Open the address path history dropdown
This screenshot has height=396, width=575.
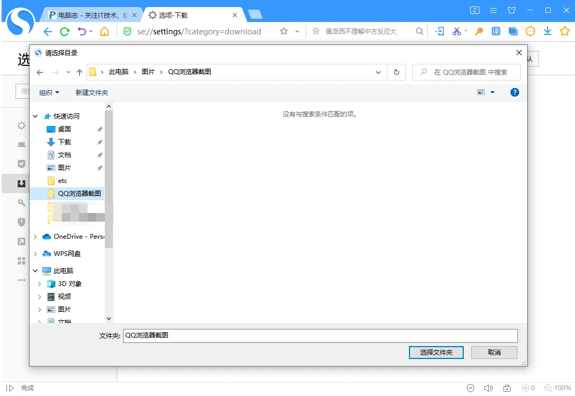(x=378, y=72)
